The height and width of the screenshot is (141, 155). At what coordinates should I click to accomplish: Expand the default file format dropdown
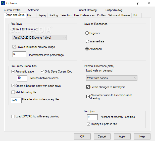pos(40,38)
